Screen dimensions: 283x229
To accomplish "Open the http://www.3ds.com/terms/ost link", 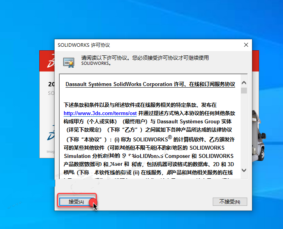I will 100,113.
